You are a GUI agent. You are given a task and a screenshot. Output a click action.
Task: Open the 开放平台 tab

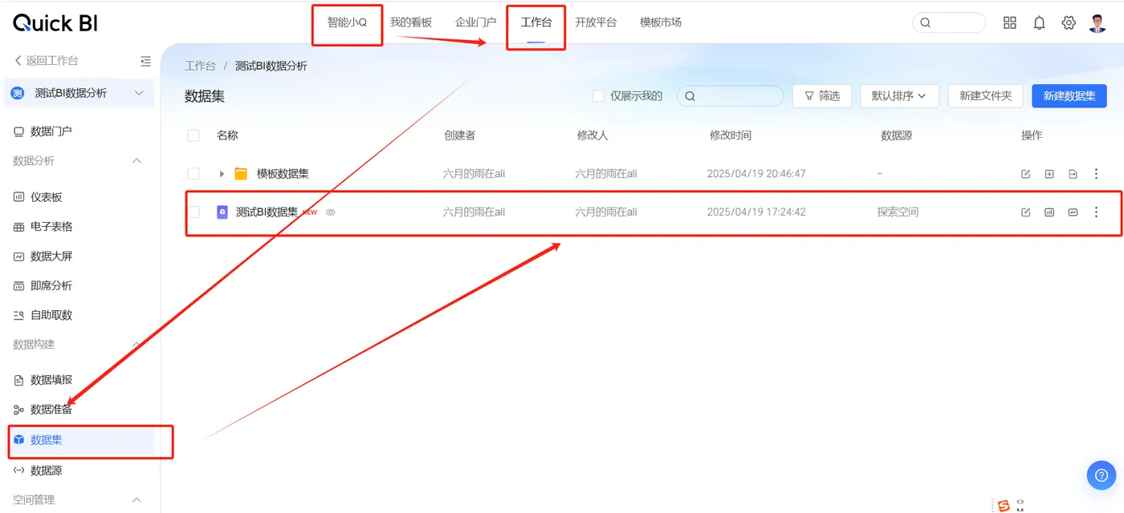pyautogui.click(x=596, y=22)
